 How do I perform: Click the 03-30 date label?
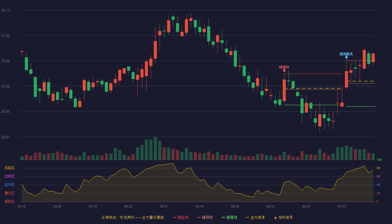[57, 206]
